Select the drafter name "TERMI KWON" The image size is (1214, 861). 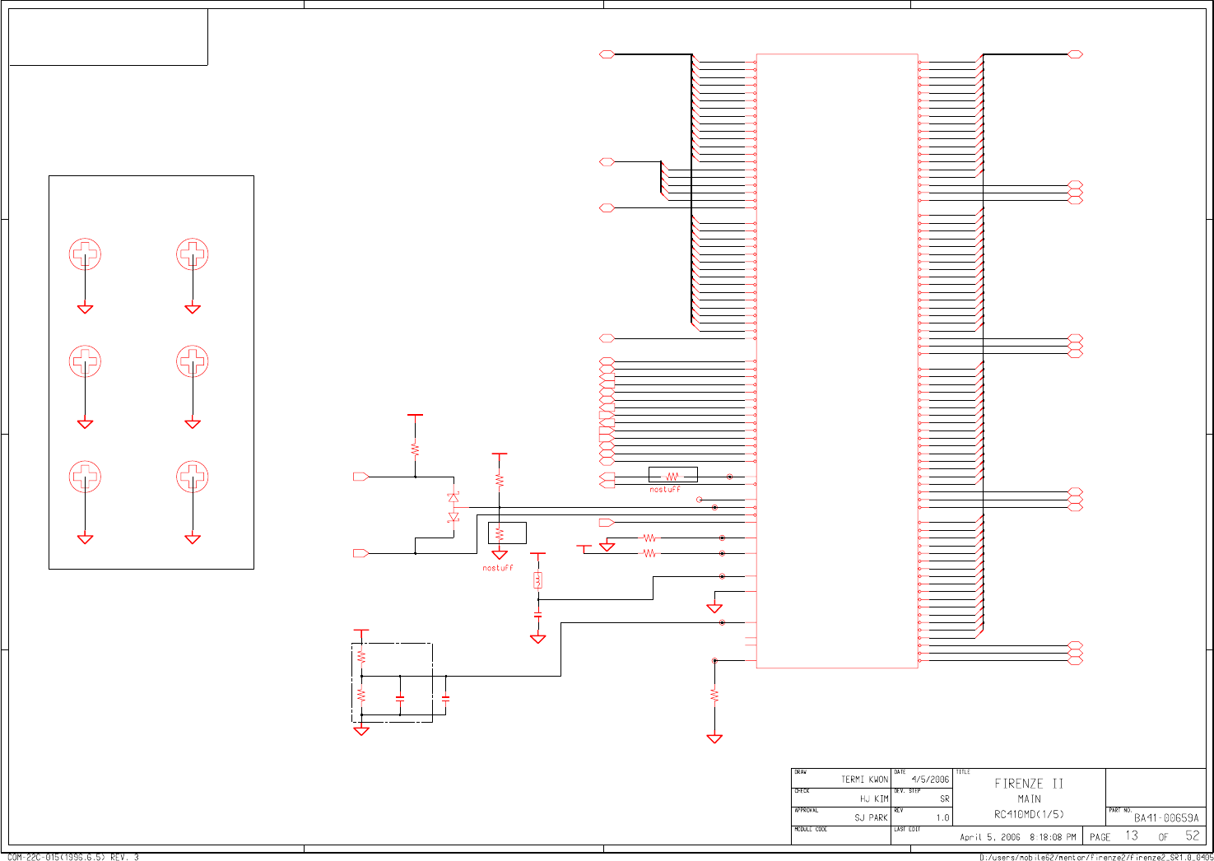[x=864, y=780]
